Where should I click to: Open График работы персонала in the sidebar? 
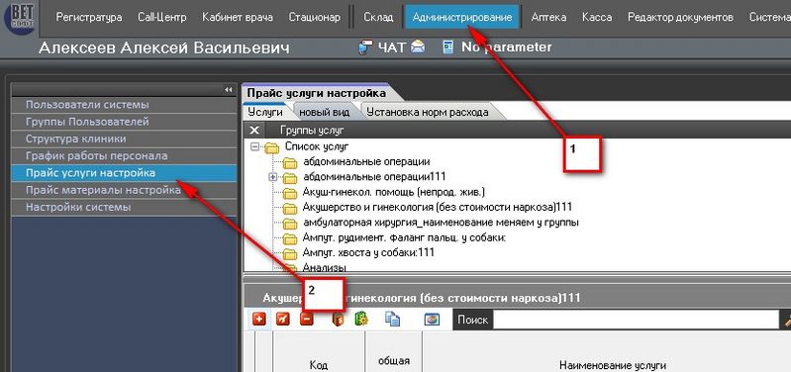[x=124, y=155]
